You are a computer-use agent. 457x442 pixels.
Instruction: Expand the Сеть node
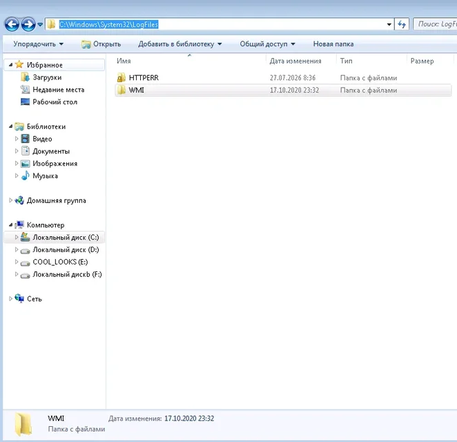(x=10, y=298)
